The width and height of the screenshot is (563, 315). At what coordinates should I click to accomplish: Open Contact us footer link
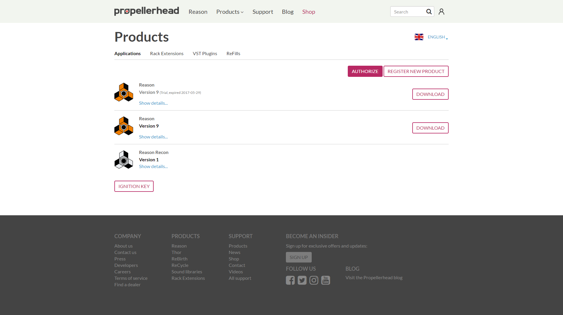tap(125, 252)
